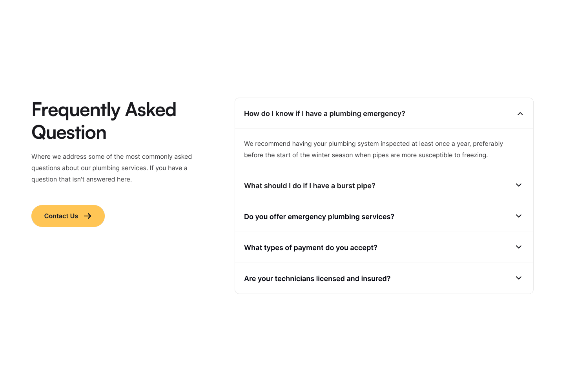Click the licensed and insured chevron icon
The height and width of the screenshot is (392, 565).
[x=519, y=278]
